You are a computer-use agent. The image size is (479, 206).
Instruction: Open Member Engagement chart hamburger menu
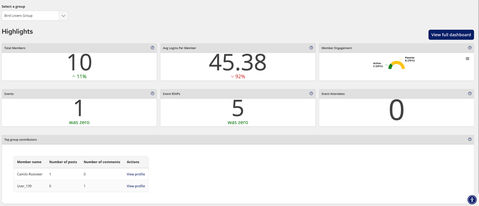(467, 59)
